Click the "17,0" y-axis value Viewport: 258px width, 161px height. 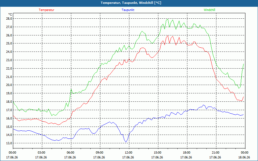point(9,110)
